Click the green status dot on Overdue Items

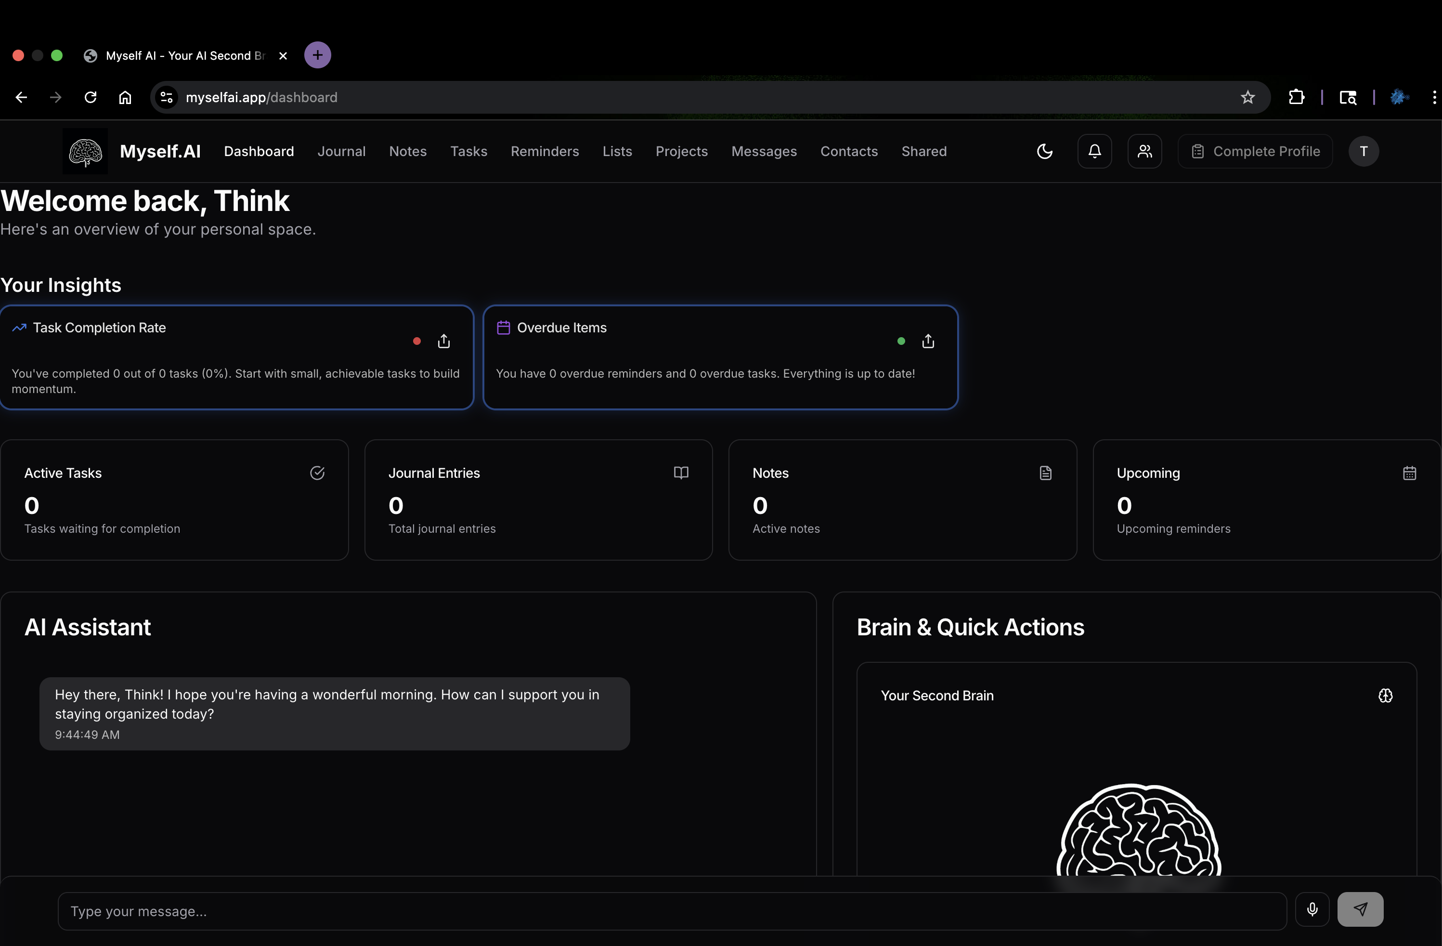tap(901, 341)
